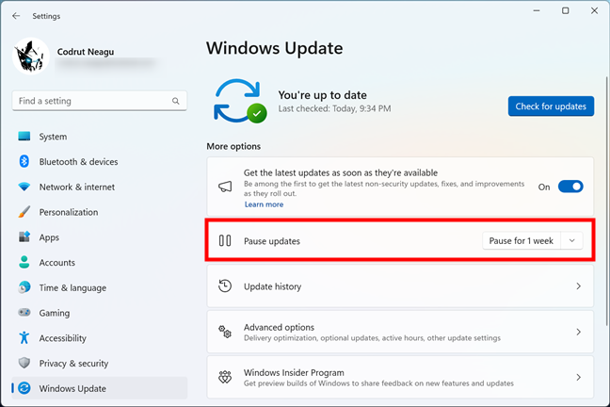The height and width of the screenshot is (407, 610).
Task: Click the Network Wi-Fi icon in sidebar
Action: 24,187
